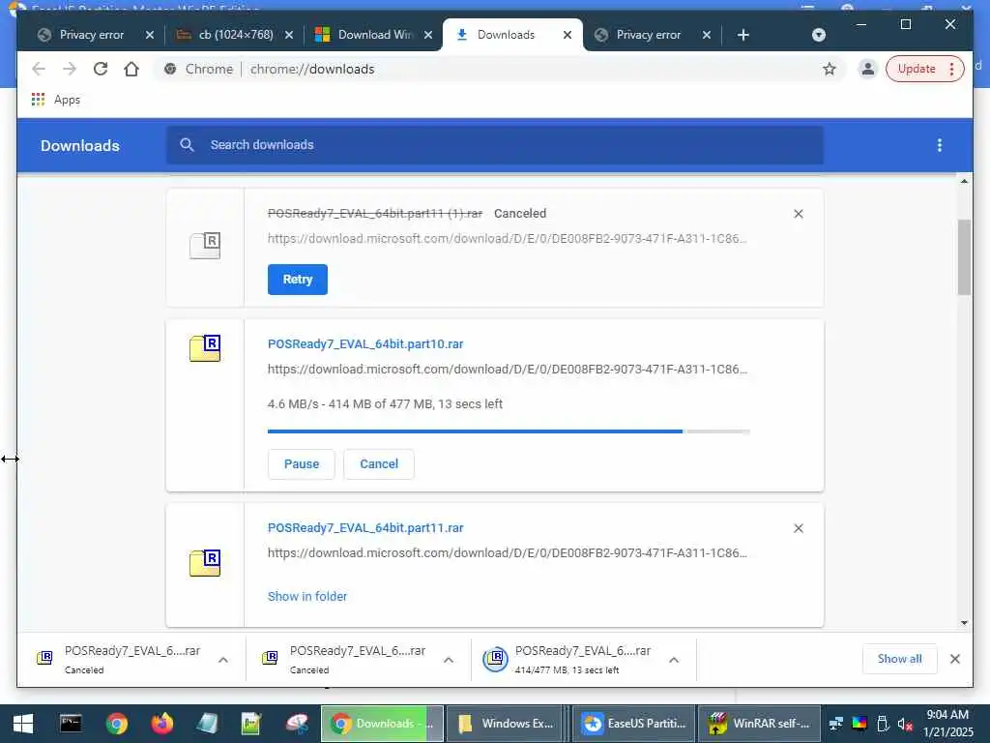Switch to the Download Win tab
Screen dimensions: 990x743
(x=373, y=35)
